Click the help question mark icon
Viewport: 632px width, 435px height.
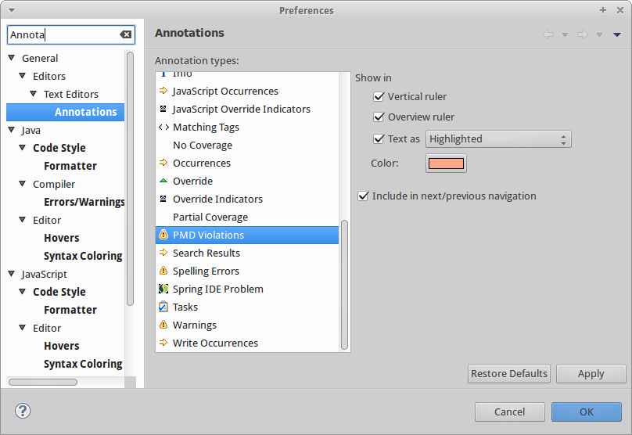coord(23,411)
